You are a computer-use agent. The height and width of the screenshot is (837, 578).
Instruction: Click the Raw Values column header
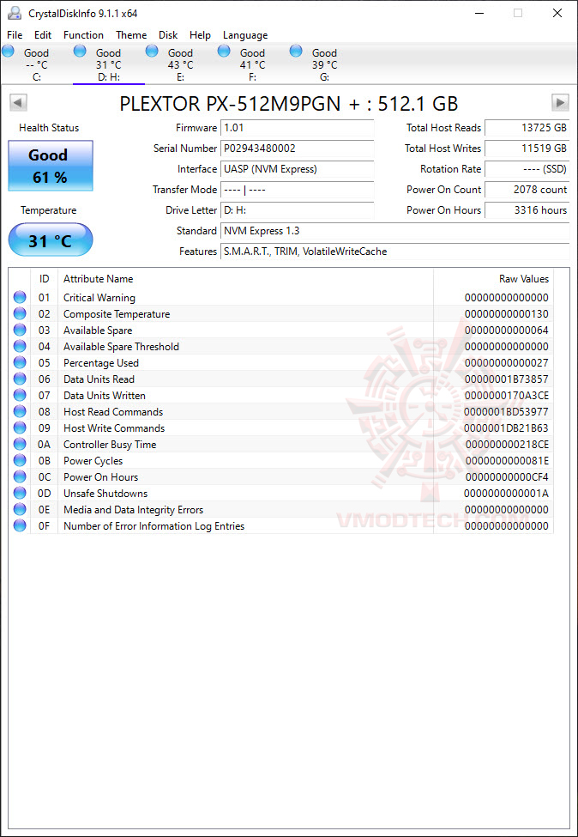click(x=493, y=279)
